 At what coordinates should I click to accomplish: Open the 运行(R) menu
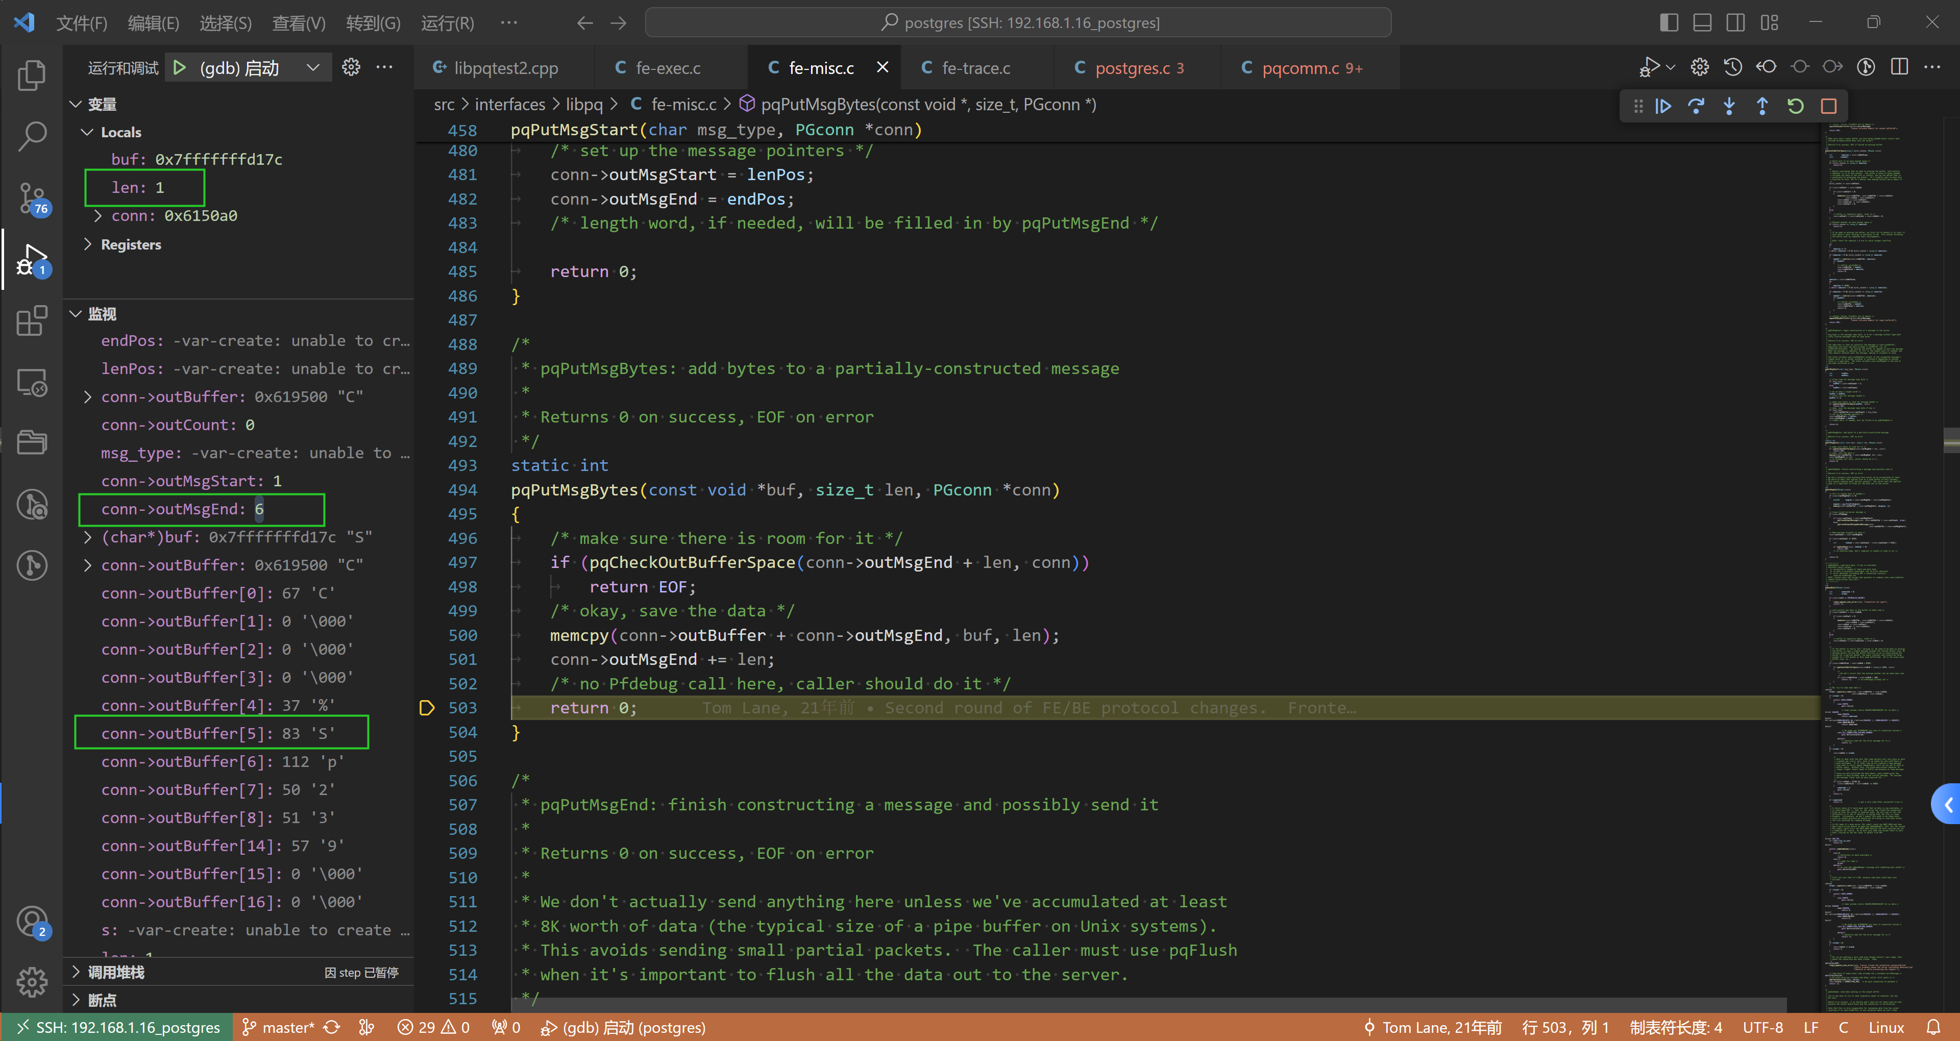tap(448, 23)
